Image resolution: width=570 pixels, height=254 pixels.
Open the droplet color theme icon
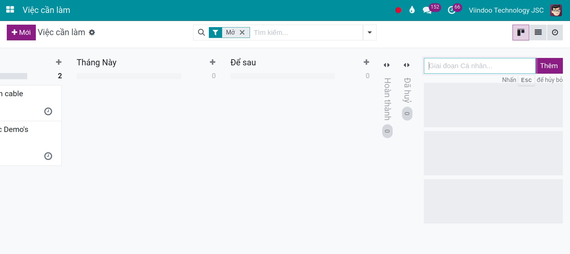coord(412,10)
